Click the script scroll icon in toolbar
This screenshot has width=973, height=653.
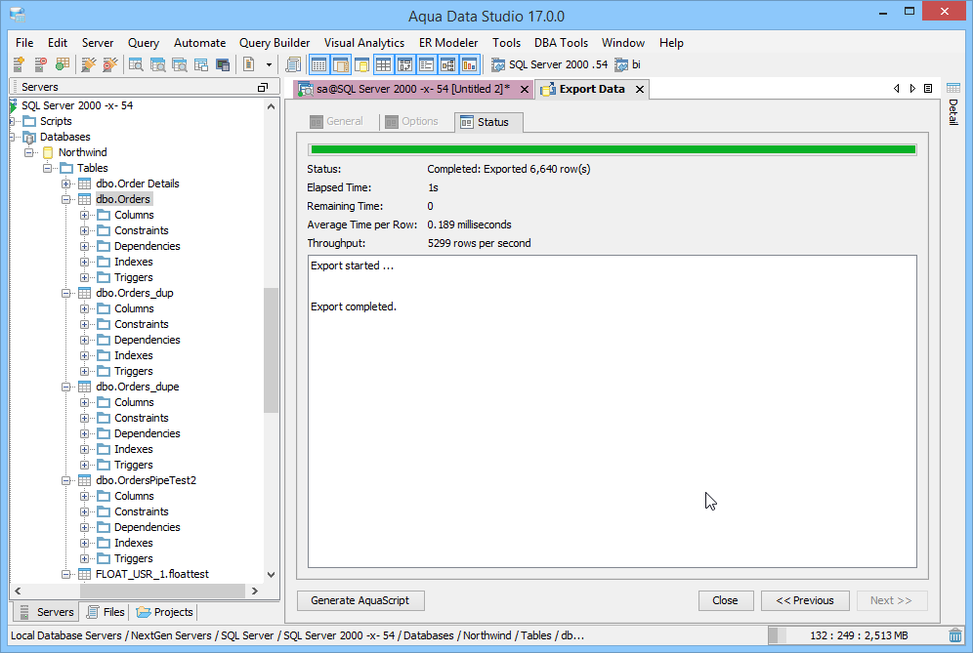tap(293, 63)
